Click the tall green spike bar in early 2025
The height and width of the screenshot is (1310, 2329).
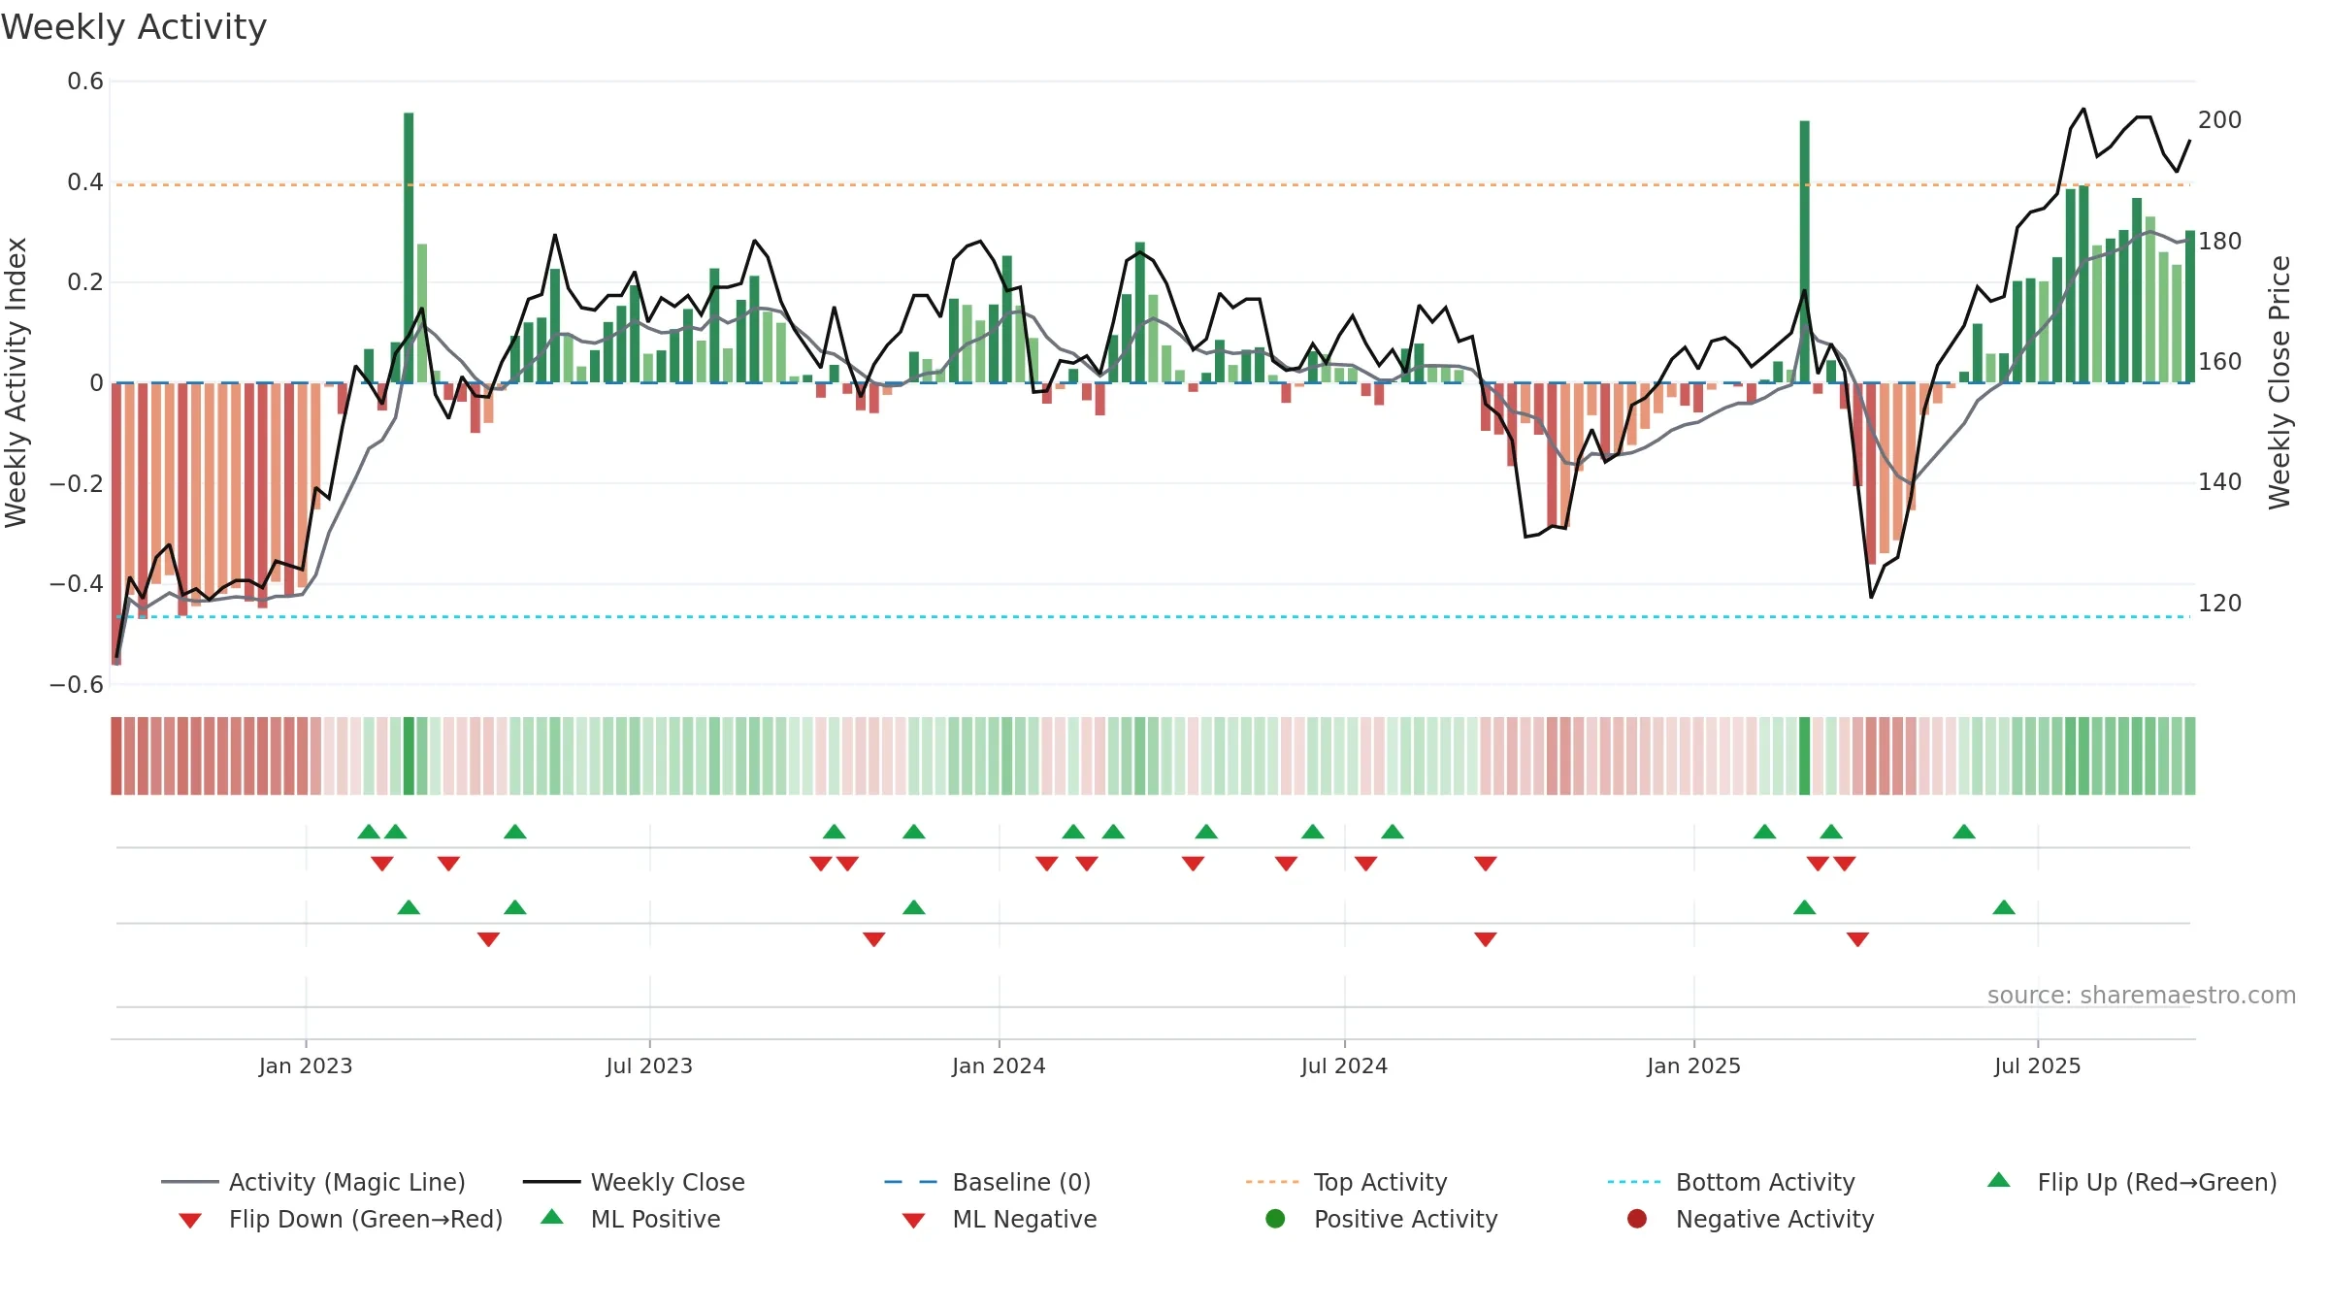(1804, 251)
